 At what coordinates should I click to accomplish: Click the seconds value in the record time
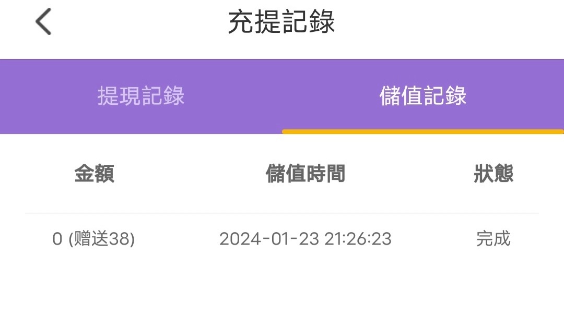point(381,239)
